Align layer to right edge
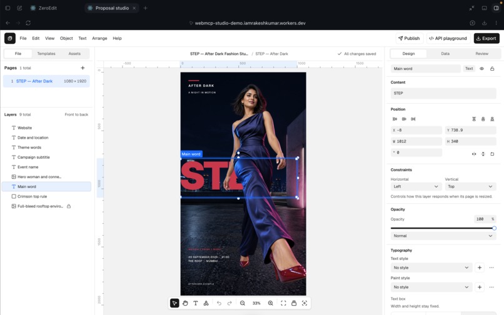 (413, 119)
